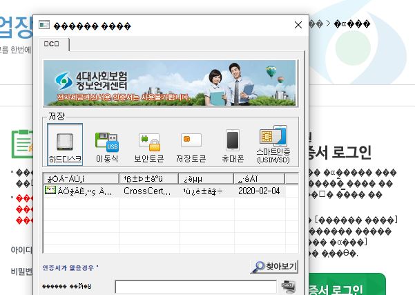This screenshot has width=415, height=295.
Task: Select the first tab of the certificate dialog
Action: pos(53,44)
